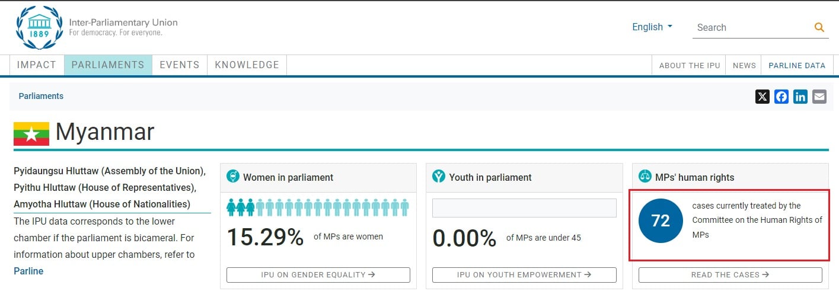Image resolution: width=839 pixels, height=307 pixels.
Task: Click IPU ON GENDER EQUALITY button
Action: pos(318,275)
